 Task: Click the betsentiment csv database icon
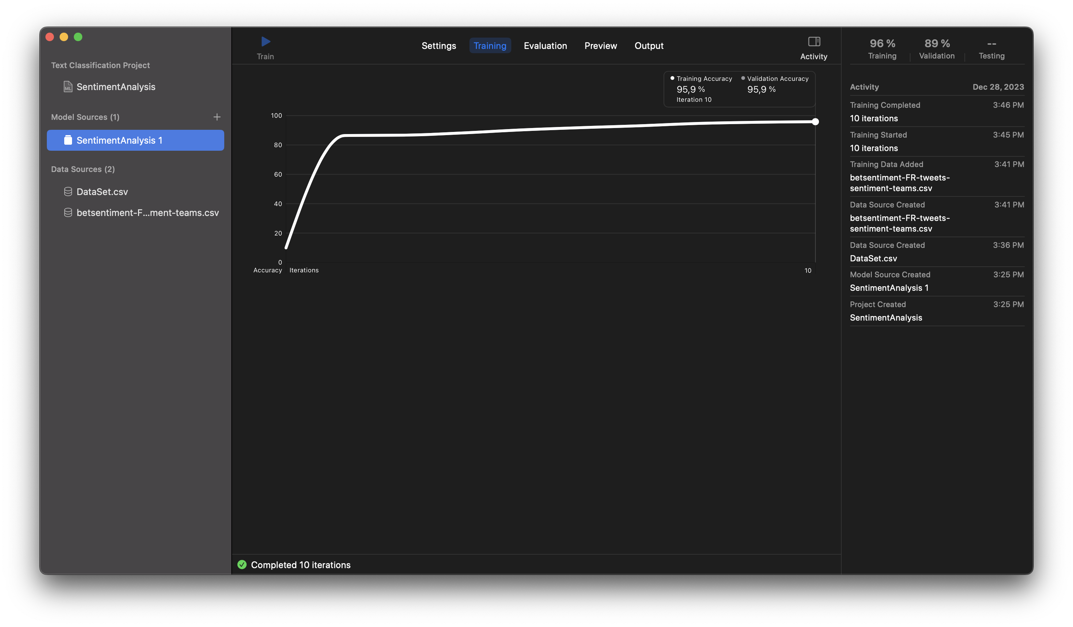(x=68, y=212)
